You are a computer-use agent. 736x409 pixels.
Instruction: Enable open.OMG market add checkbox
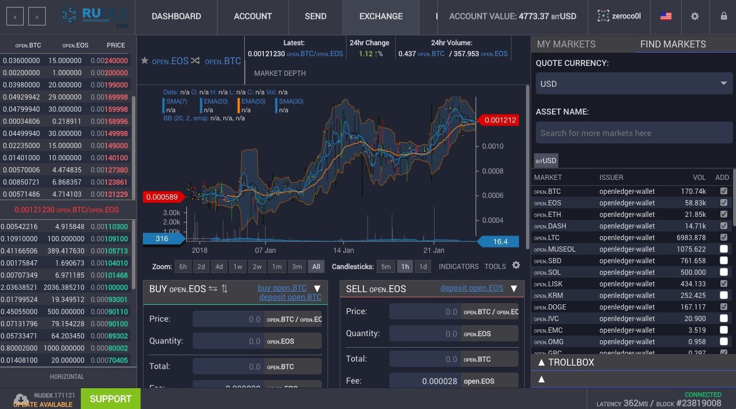tap(723, 341)
